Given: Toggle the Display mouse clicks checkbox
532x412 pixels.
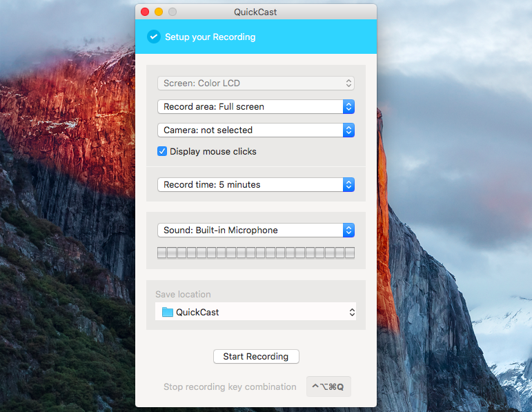Looking at the screenshot, I should pyautogui.click(x=162, y=151).
